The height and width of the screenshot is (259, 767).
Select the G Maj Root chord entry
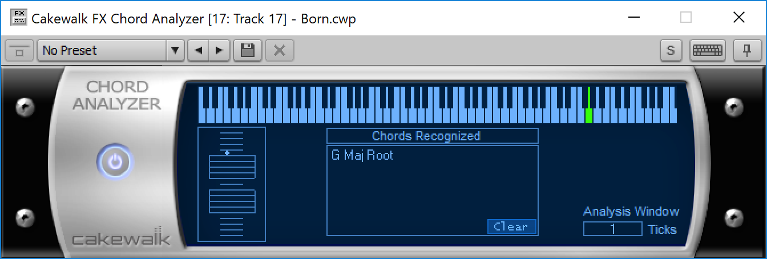click(x=362, y=155)
